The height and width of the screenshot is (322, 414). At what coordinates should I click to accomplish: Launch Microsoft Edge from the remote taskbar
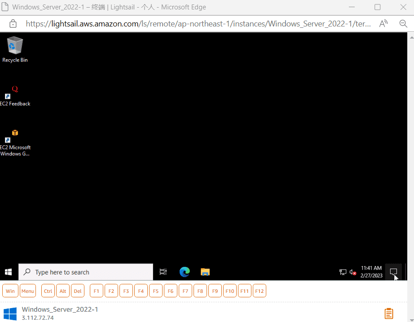click(185, 272)
